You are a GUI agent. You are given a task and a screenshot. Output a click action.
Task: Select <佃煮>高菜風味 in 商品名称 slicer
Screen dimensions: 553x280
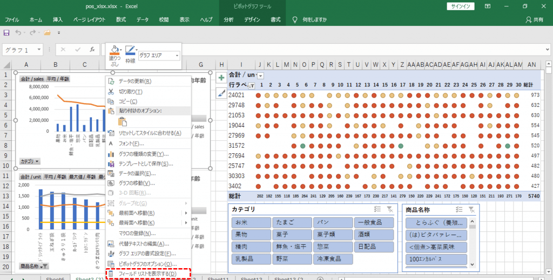tap(436, 247)
